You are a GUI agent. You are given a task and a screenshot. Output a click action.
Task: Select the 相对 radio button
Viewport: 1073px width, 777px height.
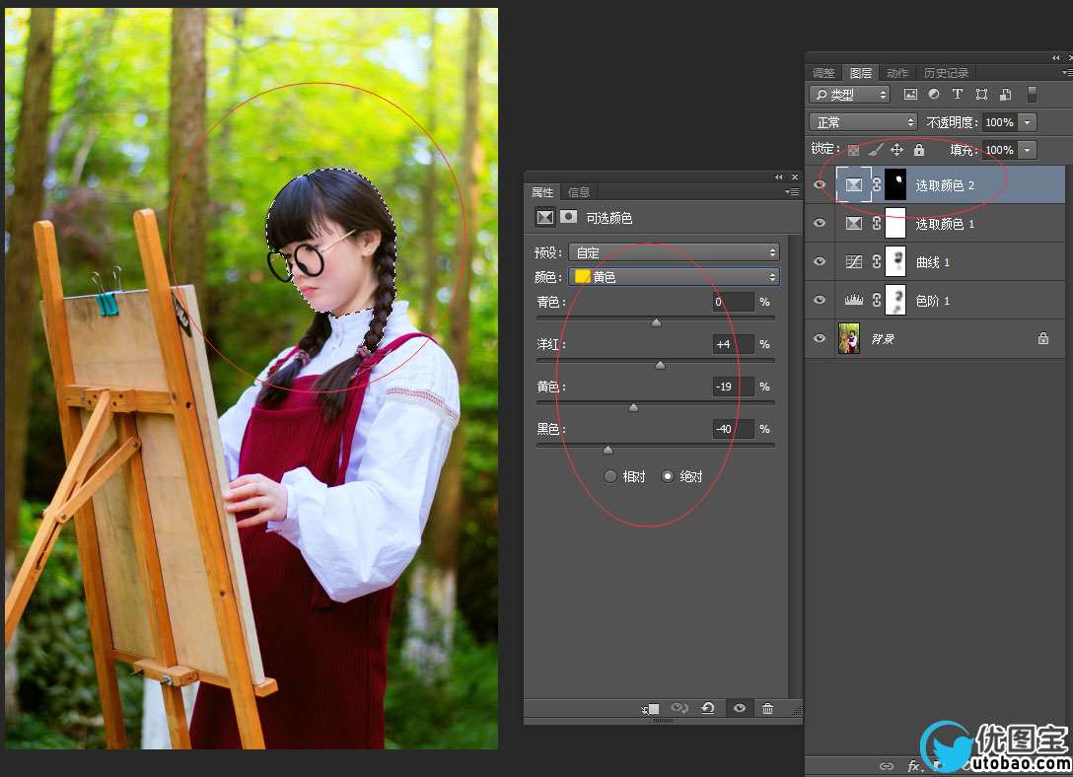pos(610,476)
